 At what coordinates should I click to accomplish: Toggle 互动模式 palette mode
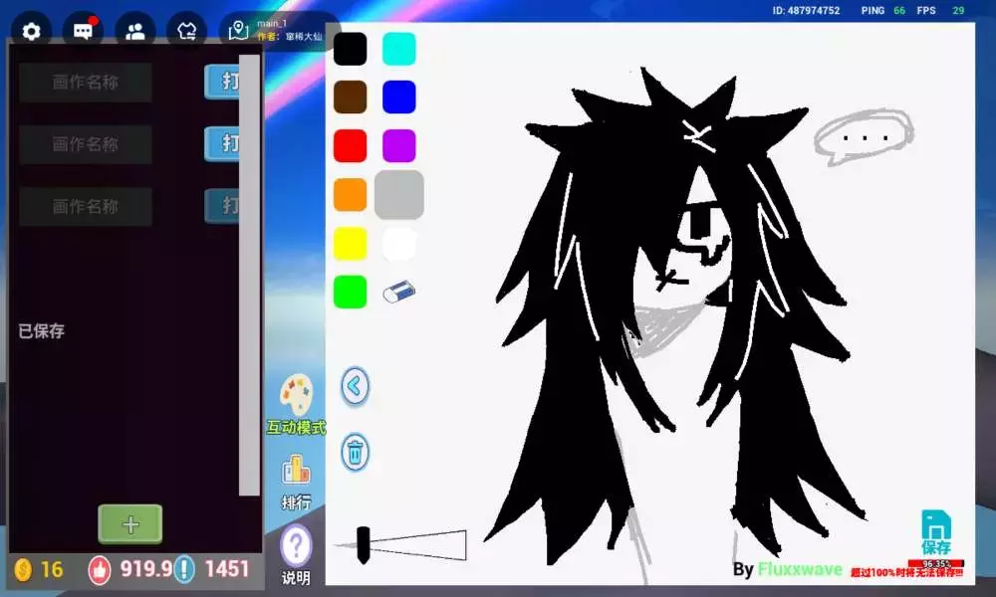coord(296,403)
